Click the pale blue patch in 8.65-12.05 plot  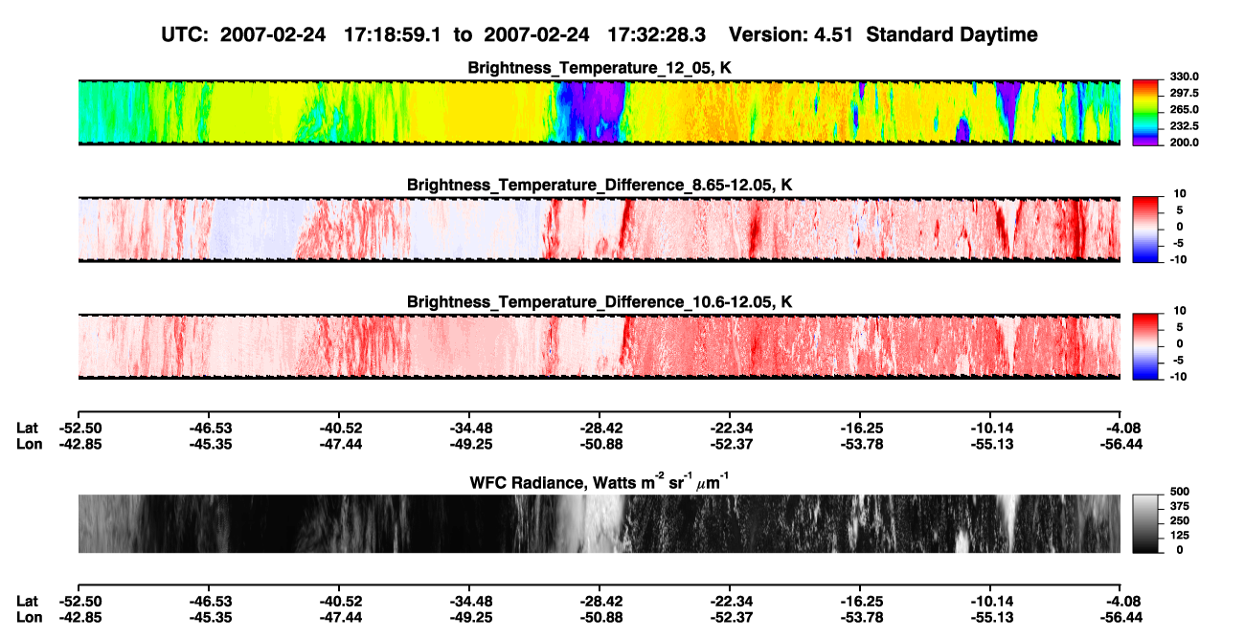pyautogui.click(x=257, y=228)
